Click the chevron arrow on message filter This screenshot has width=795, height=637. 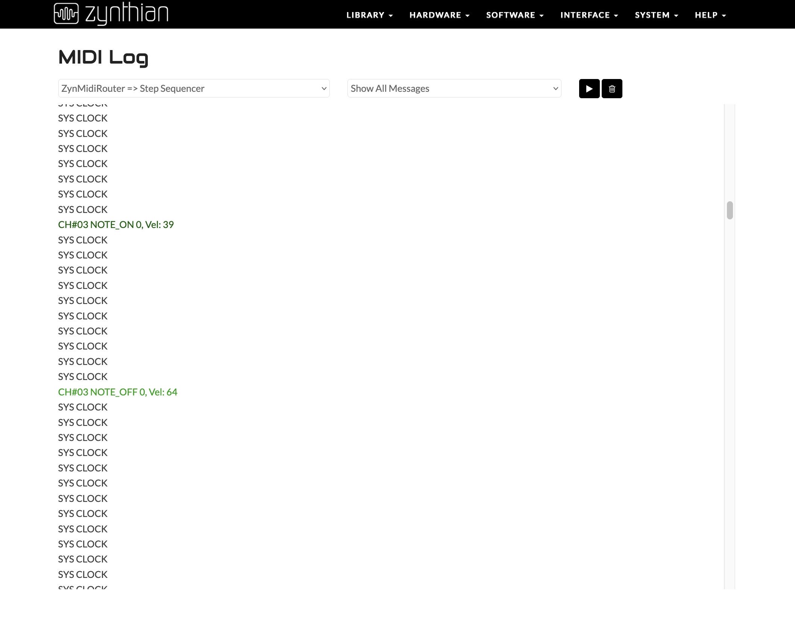[555, 89]
